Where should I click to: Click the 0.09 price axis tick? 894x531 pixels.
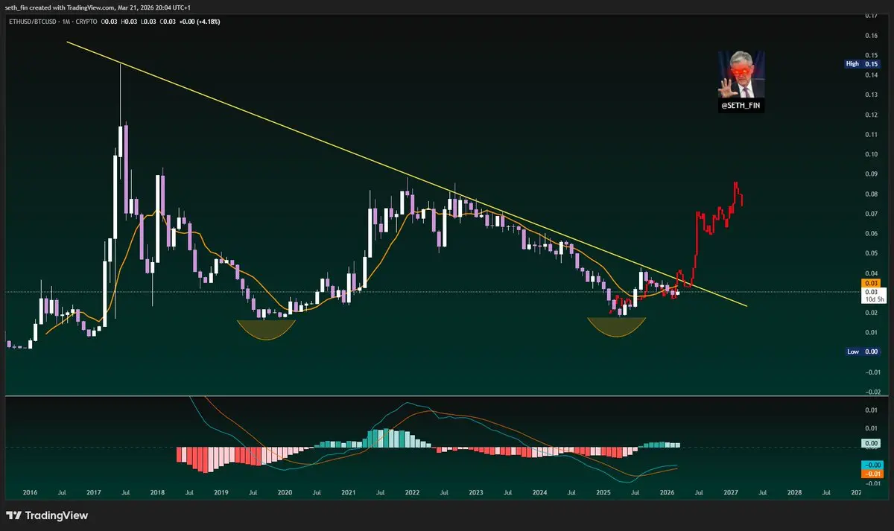[x=870, y=174]
